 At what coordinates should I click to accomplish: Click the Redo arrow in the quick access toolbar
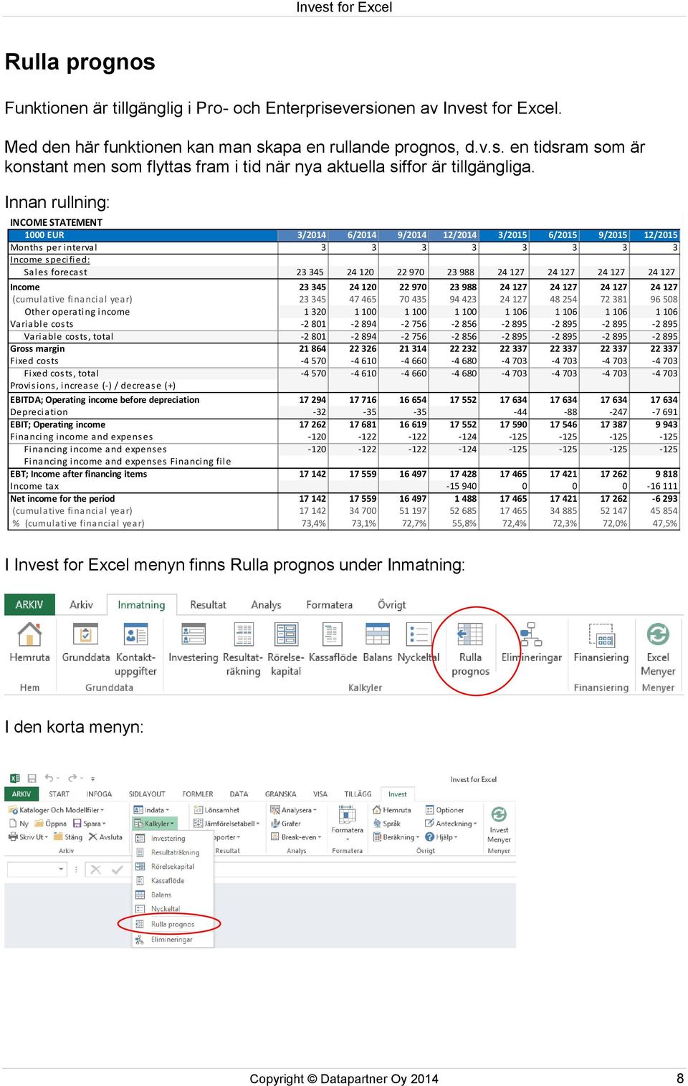[72, 778]
